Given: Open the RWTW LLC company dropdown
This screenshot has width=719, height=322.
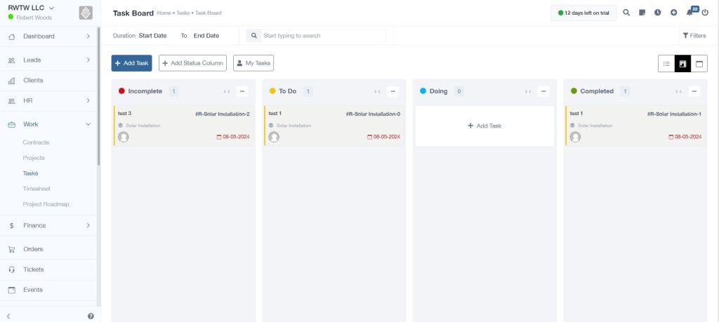Looking at the screenshot, I should click(31, 8).
